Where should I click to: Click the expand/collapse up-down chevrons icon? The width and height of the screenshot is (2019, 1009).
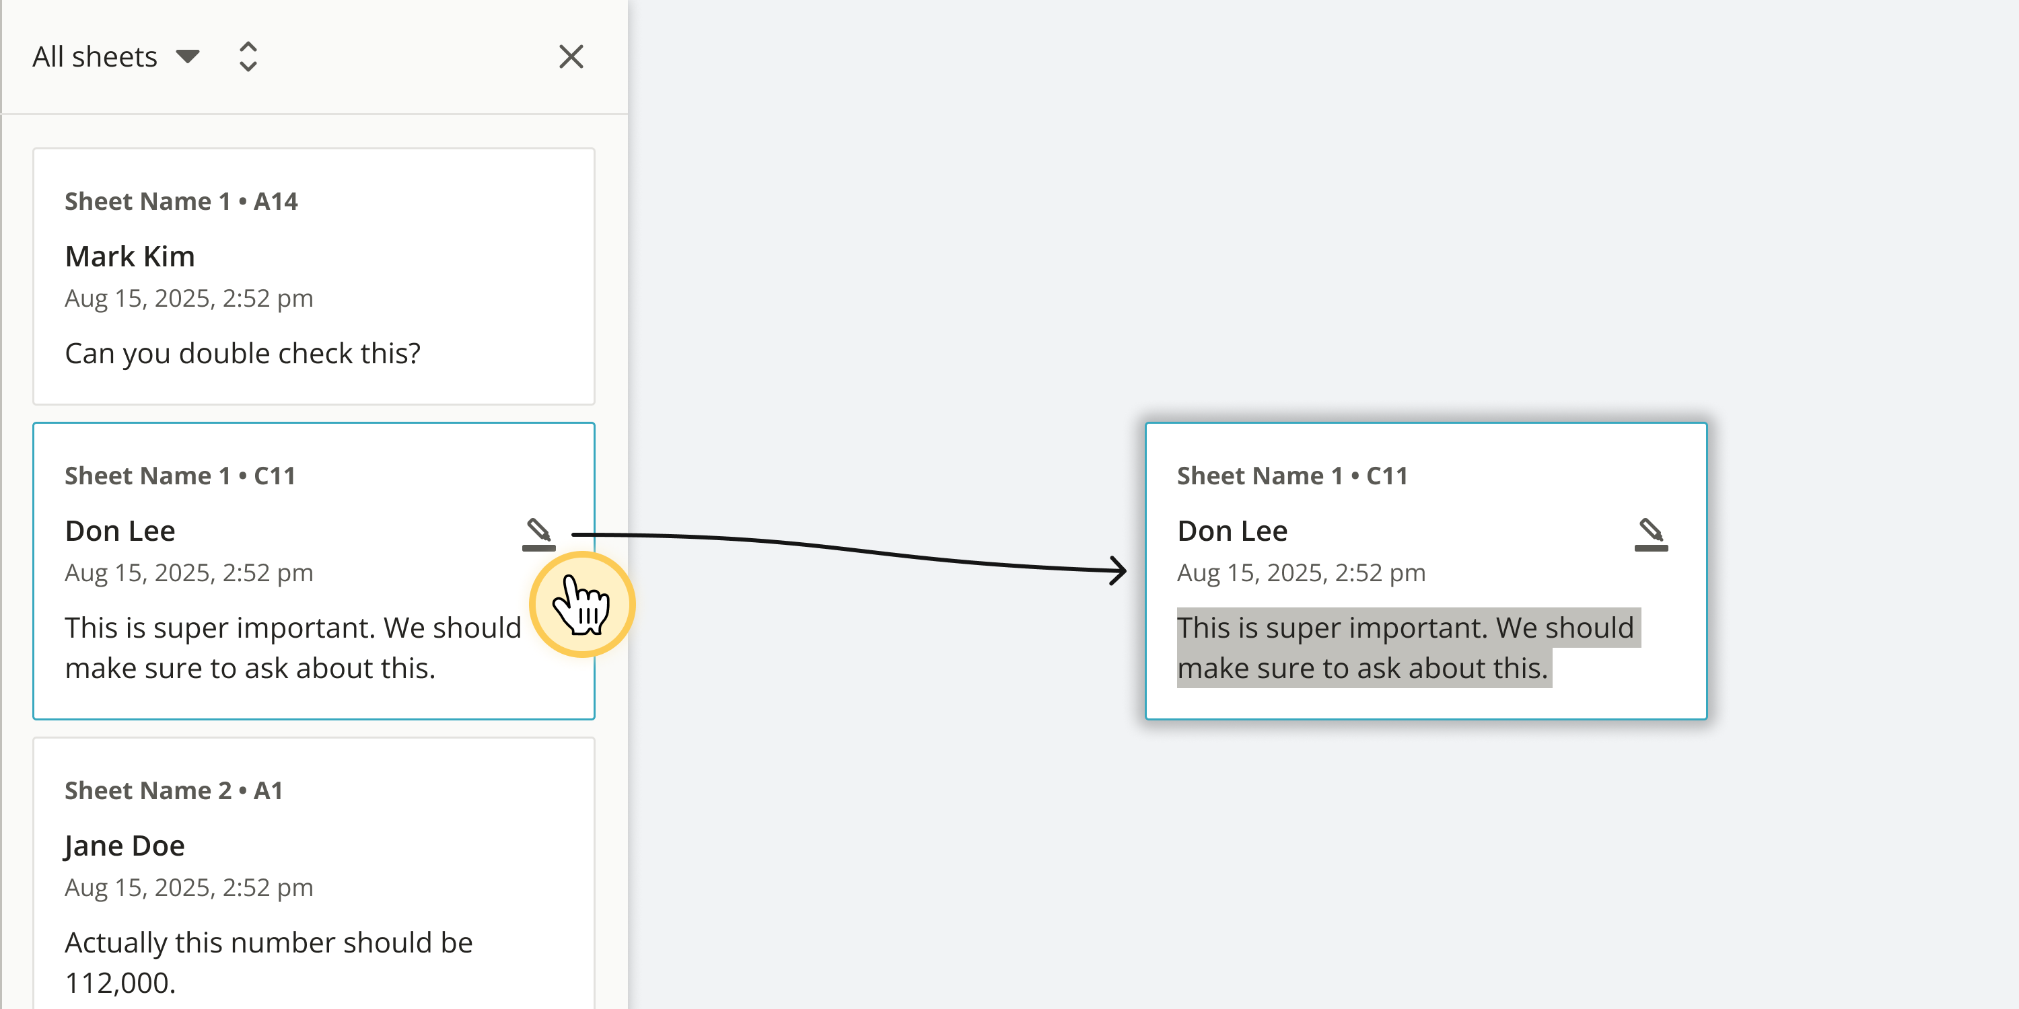click(x=248, y=57)
